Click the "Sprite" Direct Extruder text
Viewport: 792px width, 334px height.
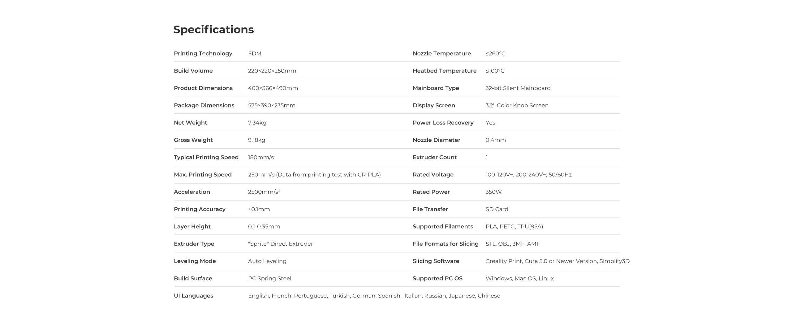(x=280, y=244)
